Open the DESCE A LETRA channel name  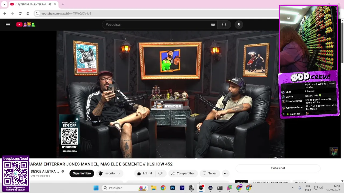(45, 172)
